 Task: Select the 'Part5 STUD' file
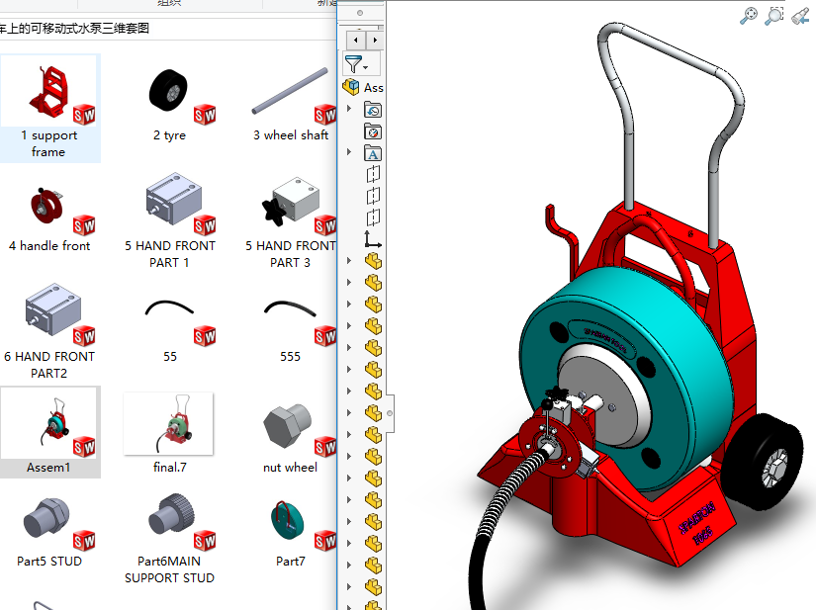48,531
